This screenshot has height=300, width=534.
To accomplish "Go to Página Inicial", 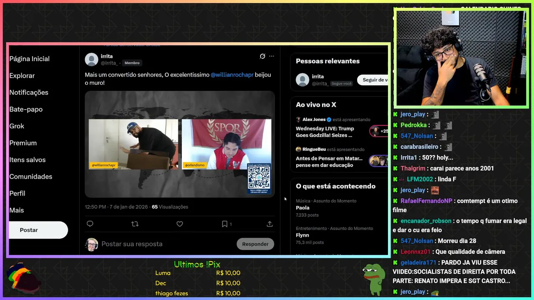I will [29, 59].
